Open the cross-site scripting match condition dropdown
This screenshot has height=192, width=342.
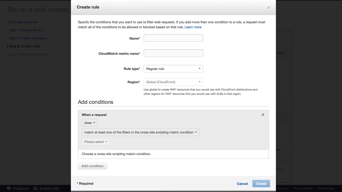pyautogui.click(x=141, y=132)
